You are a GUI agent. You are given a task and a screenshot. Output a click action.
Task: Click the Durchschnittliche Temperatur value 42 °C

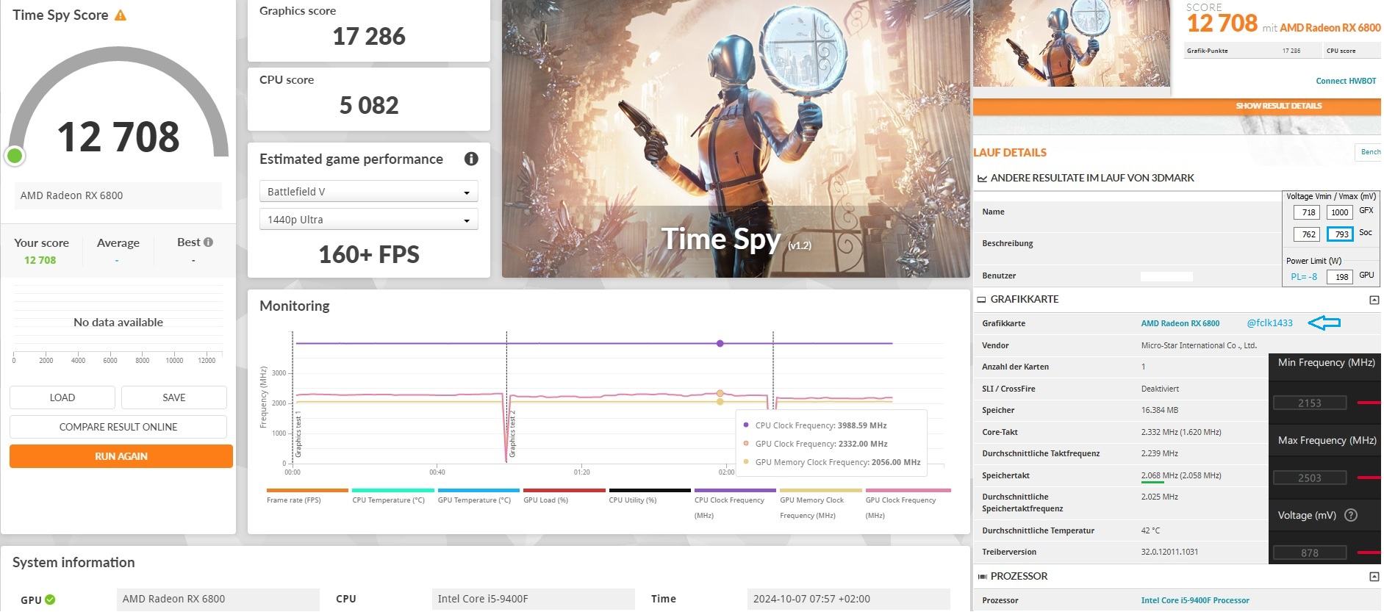[x=1150, y=530]
